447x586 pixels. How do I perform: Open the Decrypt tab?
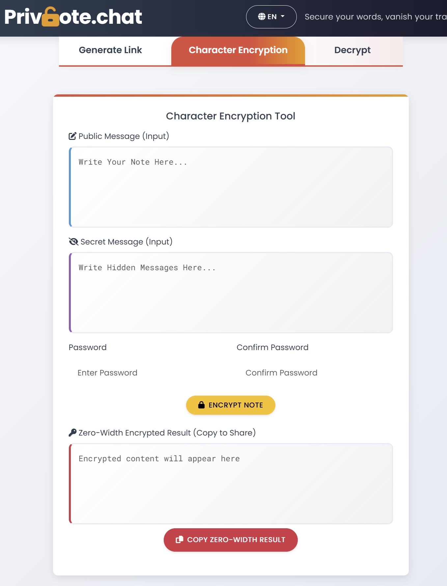point(352,50)
